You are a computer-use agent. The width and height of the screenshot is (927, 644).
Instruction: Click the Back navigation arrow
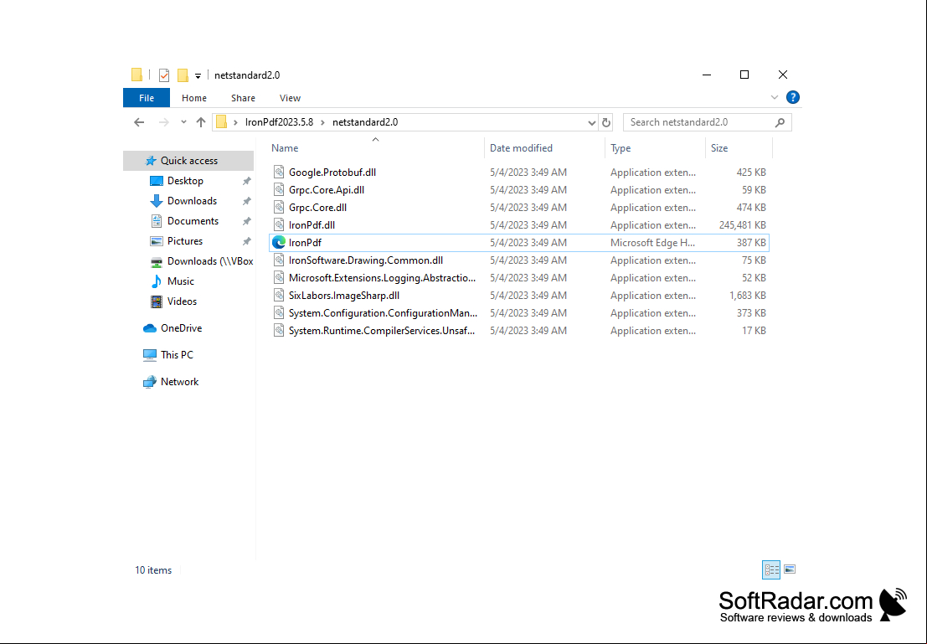pos(139,122)
